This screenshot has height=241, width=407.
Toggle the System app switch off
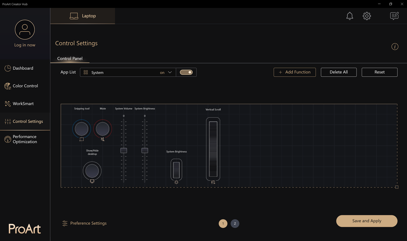[x=186, y=72]
